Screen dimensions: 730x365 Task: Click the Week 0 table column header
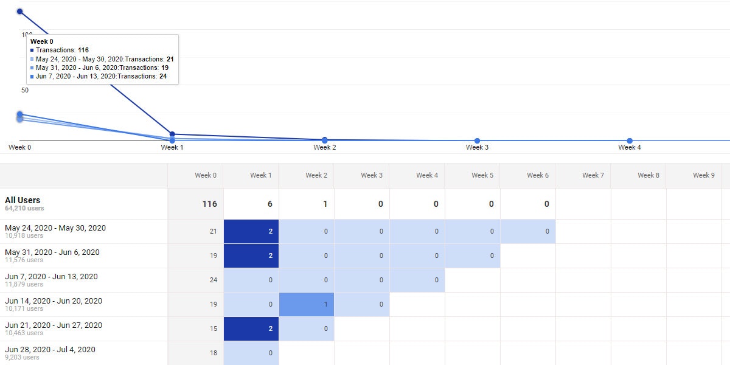coord(206,175)
